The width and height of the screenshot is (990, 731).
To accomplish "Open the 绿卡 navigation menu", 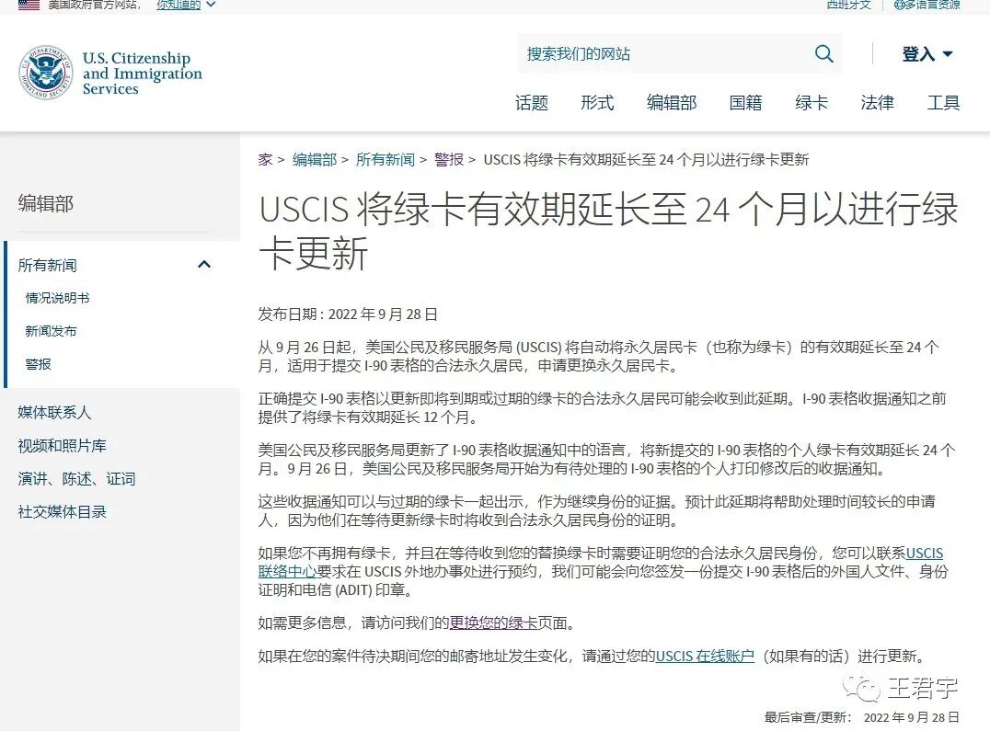I will point(812,103).
